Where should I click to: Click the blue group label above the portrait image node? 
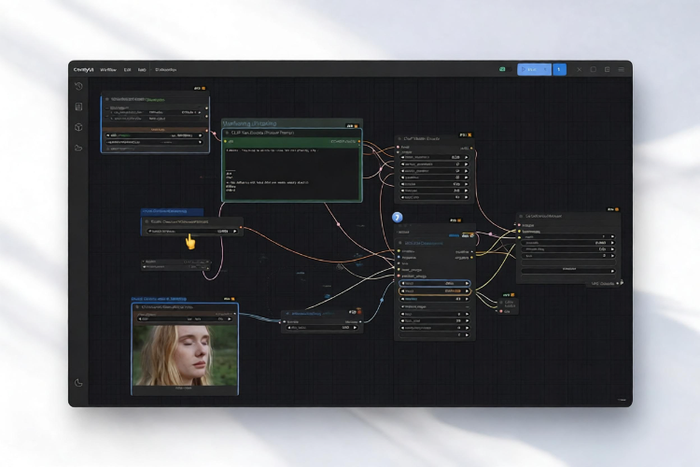coord(160,299)
